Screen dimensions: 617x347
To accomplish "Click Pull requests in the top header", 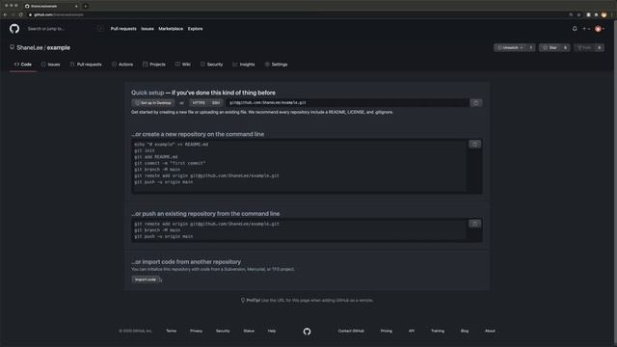I will 123,29.
